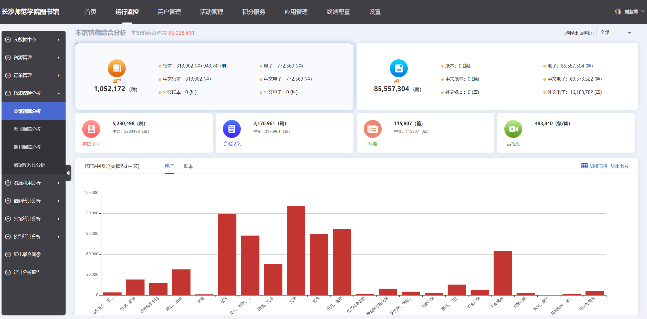This screenshot has width=647, height=319.
Task: Click the green 音视频 video icon
Action: click(x=513, y=129)
